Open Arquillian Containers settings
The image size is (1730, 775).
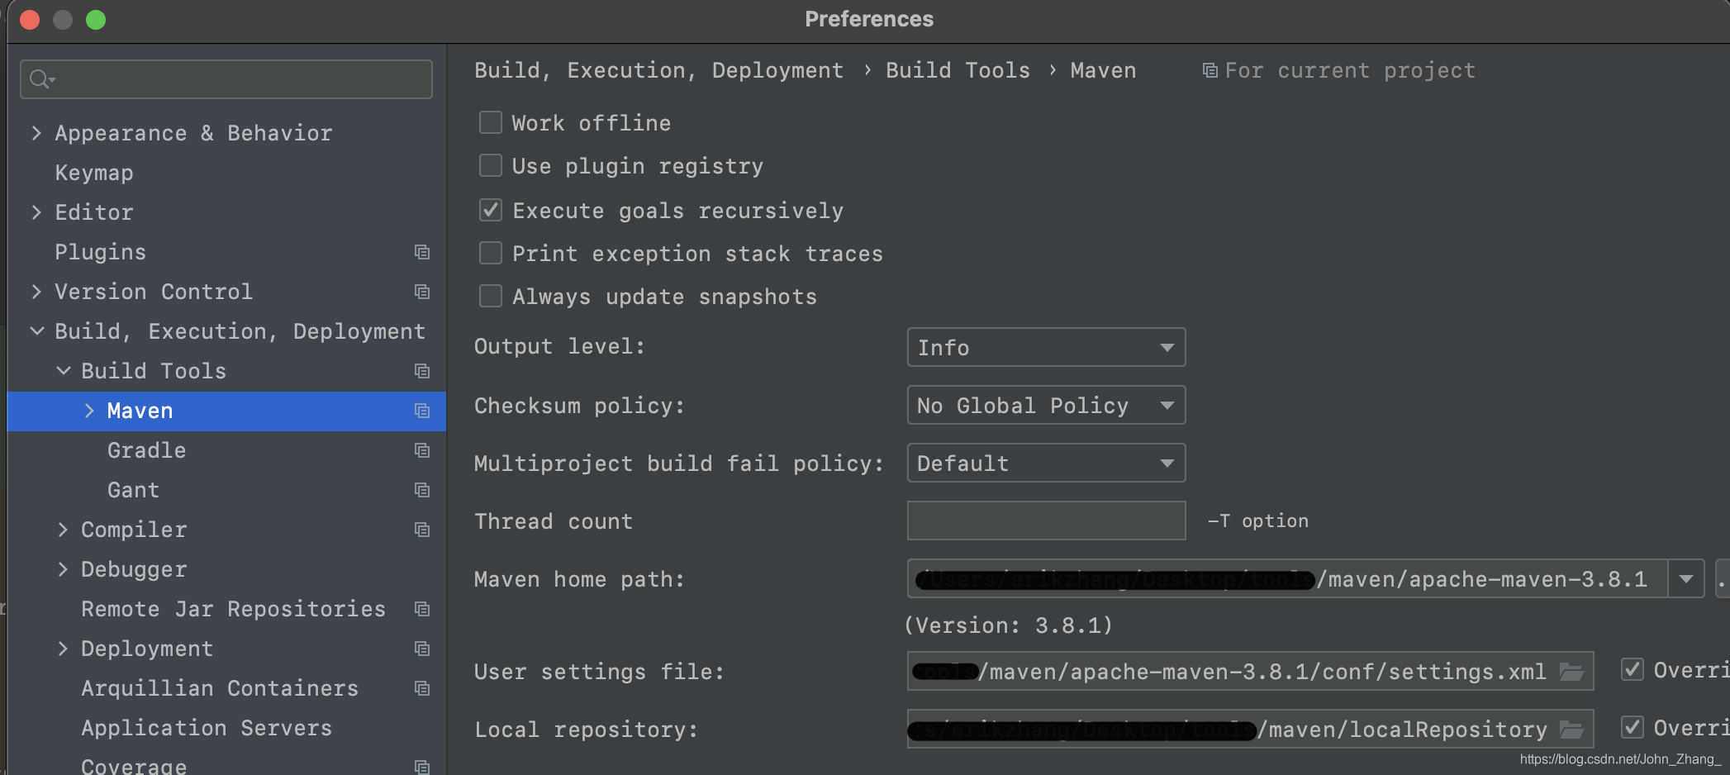(x=220, y=688)
